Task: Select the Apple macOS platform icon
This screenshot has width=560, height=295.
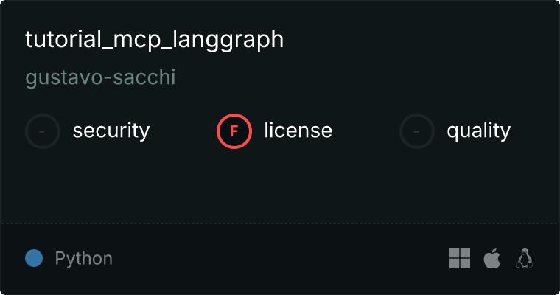Action: [492, 258]
